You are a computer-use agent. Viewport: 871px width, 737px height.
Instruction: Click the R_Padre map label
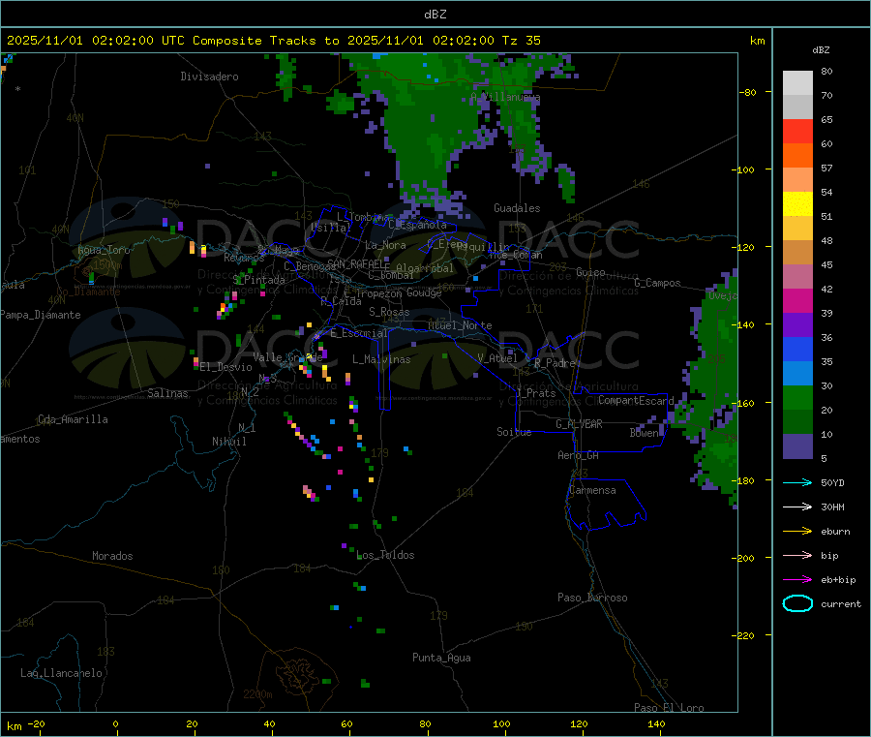[555, 363]
